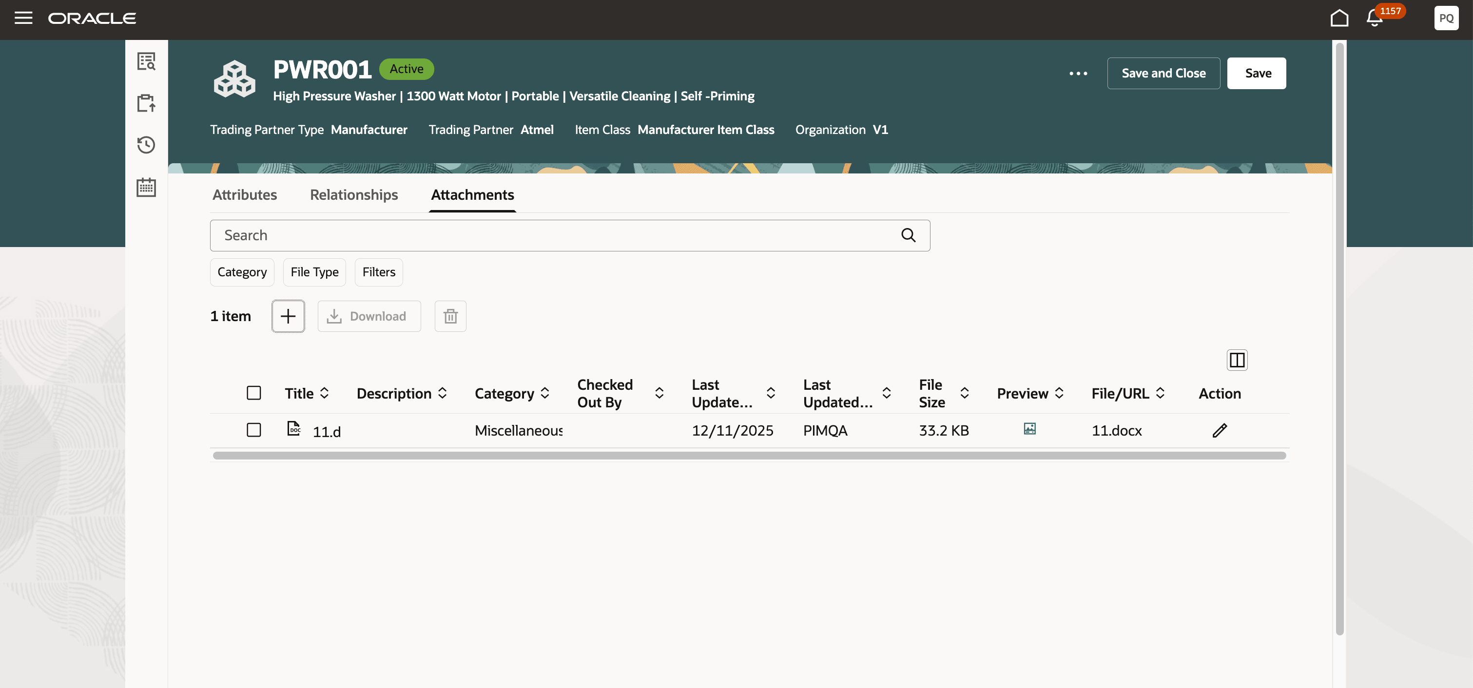The height and width of the screenshot is (688, 1473).
Task: Click the history clock sidebar icon
Action: point(146,145)
